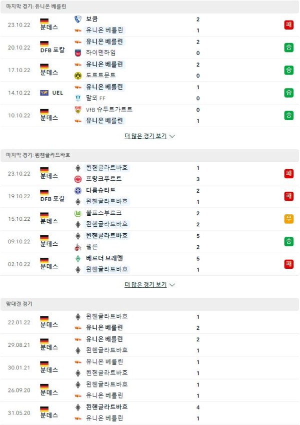Click the UEL competition icon for 14.10.22
This screenshot has width=300, height=425.
44,93
